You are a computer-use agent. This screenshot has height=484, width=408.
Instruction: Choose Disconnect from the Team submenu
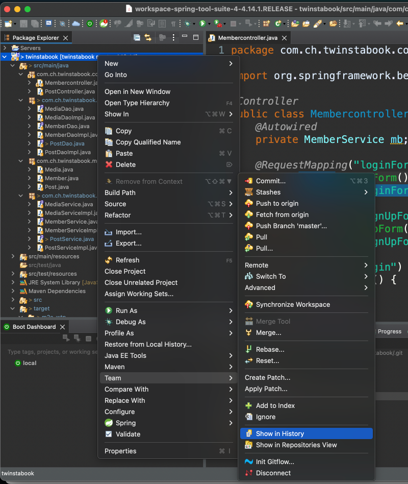306,473
